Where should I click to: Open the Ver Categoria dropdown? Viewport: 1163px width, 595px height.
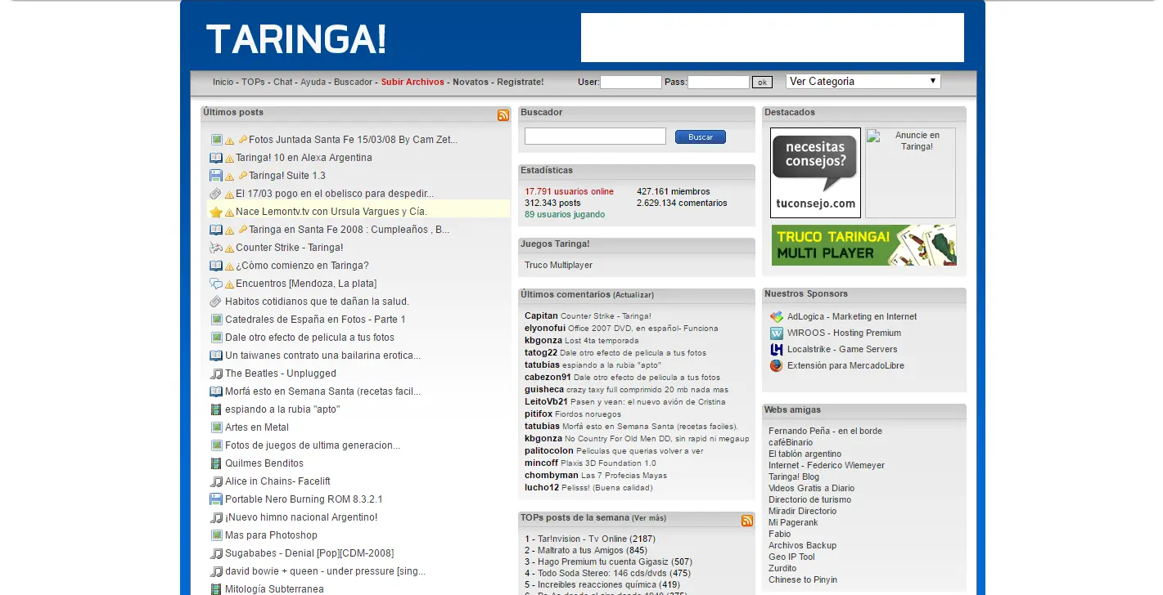[x=863, y=82]
